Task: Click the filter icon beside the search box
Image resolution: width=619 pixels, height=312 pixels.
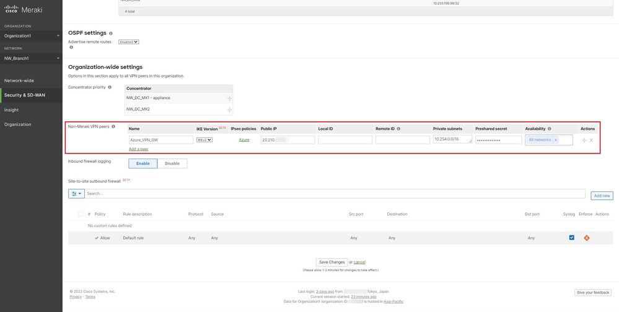Action: [76, 194]
